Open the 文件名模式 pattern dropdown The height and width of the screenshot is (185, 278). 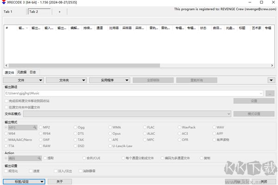pos(229,114)
